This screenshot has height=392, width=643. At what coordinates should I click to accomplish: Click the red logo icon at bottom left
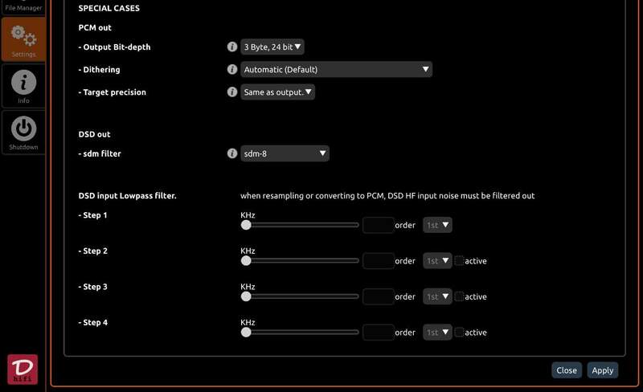coord(23,369)
